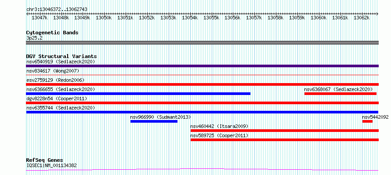The height and width of the screenshot is (175, 391).
Task: Open the nsv6366655 (Sedlazeck2020) label
Action: 61,89
